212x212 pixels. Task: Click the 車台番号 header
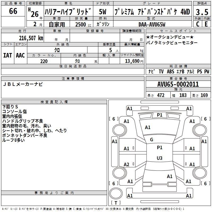[178, 78]
